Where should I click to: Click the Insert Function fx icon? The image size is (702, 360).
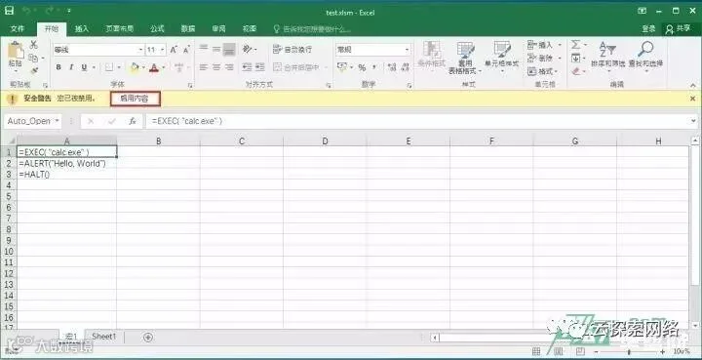pyautogui.click(x=133, y=121)
